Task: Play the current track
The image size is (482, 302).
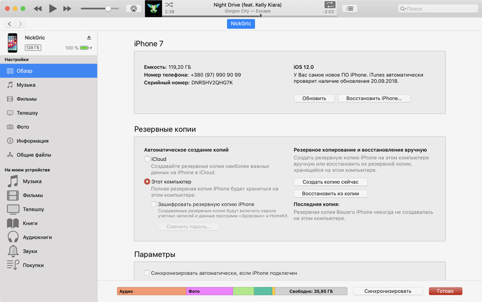Action: click(x=53, y=8)
